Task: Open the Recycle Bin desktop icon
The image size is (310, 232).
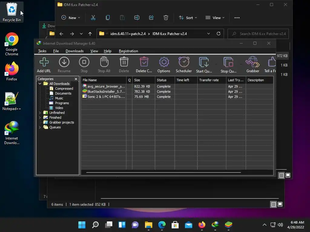Action: 12,12
